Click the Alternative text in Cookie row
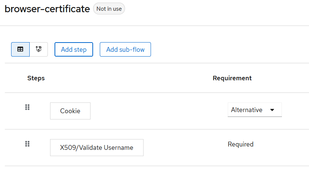The height and width of the screenshot is (172, 309). (x=247, y=110)
